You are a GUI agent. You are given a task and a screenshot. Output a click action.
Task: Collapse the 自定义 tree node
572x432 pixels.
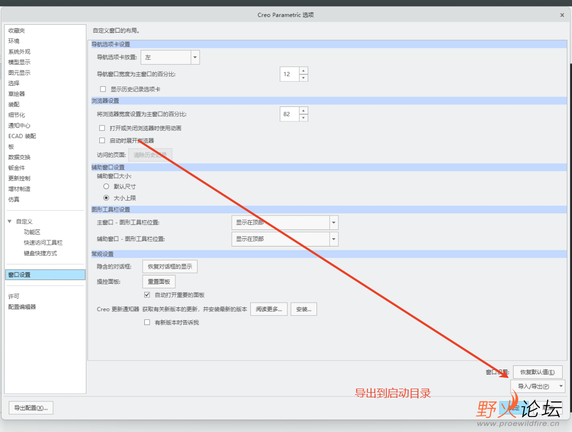[9, 221]
